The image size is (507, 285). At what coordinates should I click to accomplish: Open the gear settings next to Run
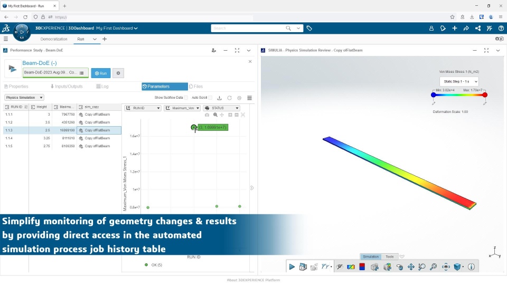tap(118, 73)
